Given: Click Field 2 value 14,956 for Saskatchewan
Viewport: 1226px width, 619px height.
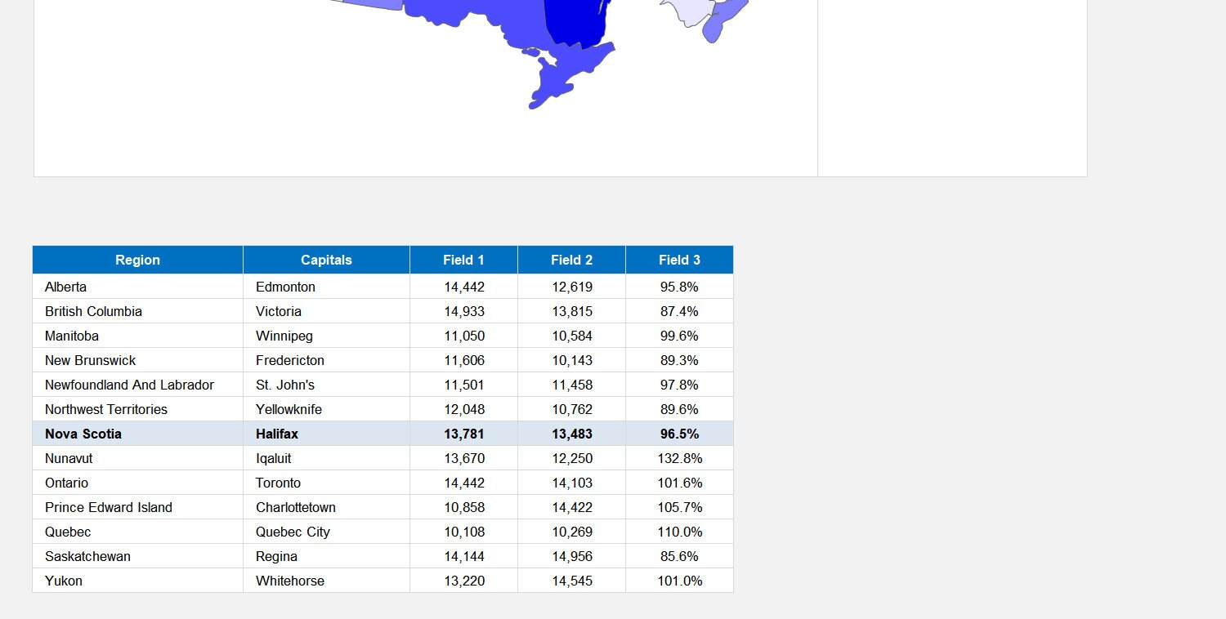Looking at the screenshot, I should (574, 556).
